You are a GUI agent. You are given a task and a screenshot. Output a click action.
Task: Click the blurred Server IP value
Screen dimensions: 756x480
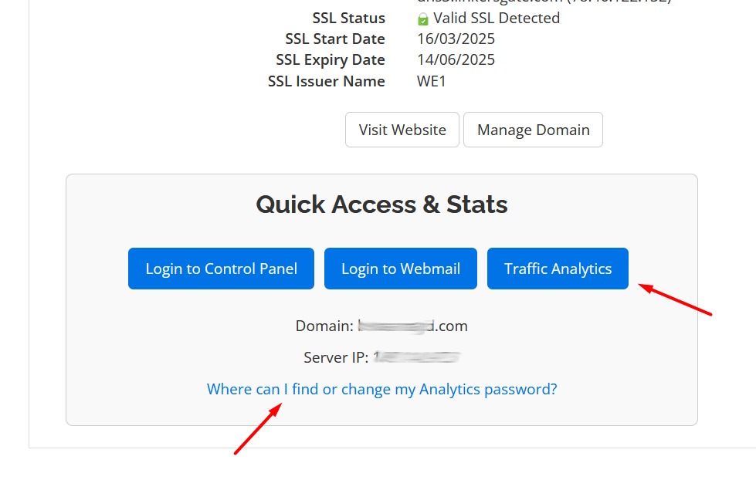point(417,357)
